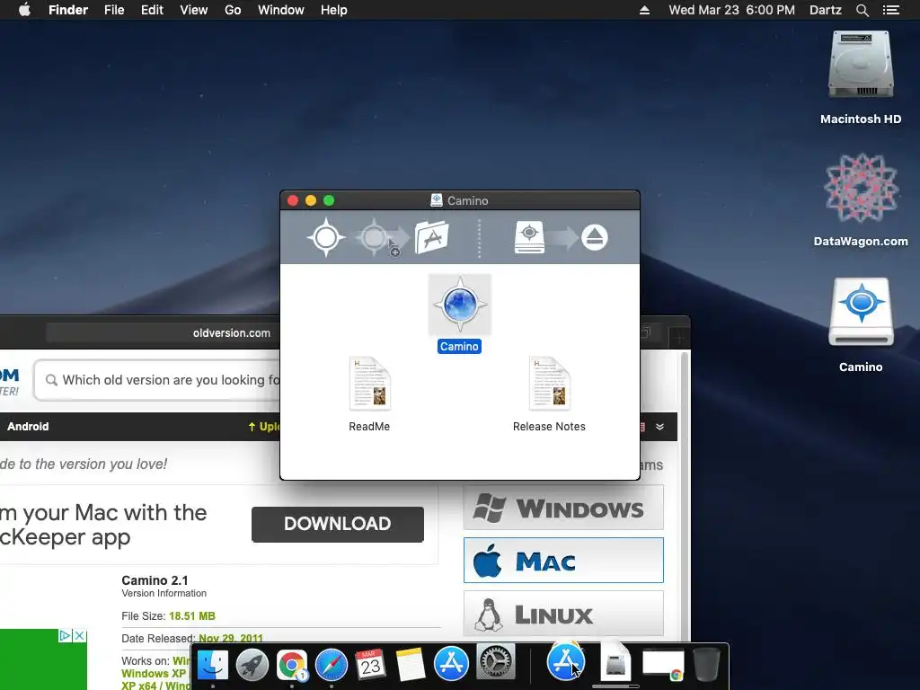The image size is (920, 690).
Task: Launch Finder from the Dock
Action: tap(212, 665)
